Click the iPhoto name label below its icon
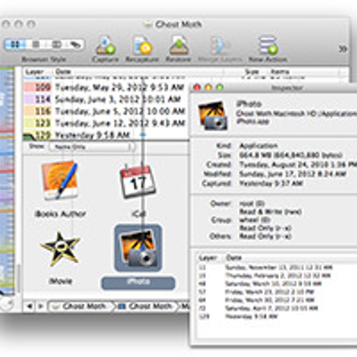This screenshot has height=357, width=357. (138, 283)
